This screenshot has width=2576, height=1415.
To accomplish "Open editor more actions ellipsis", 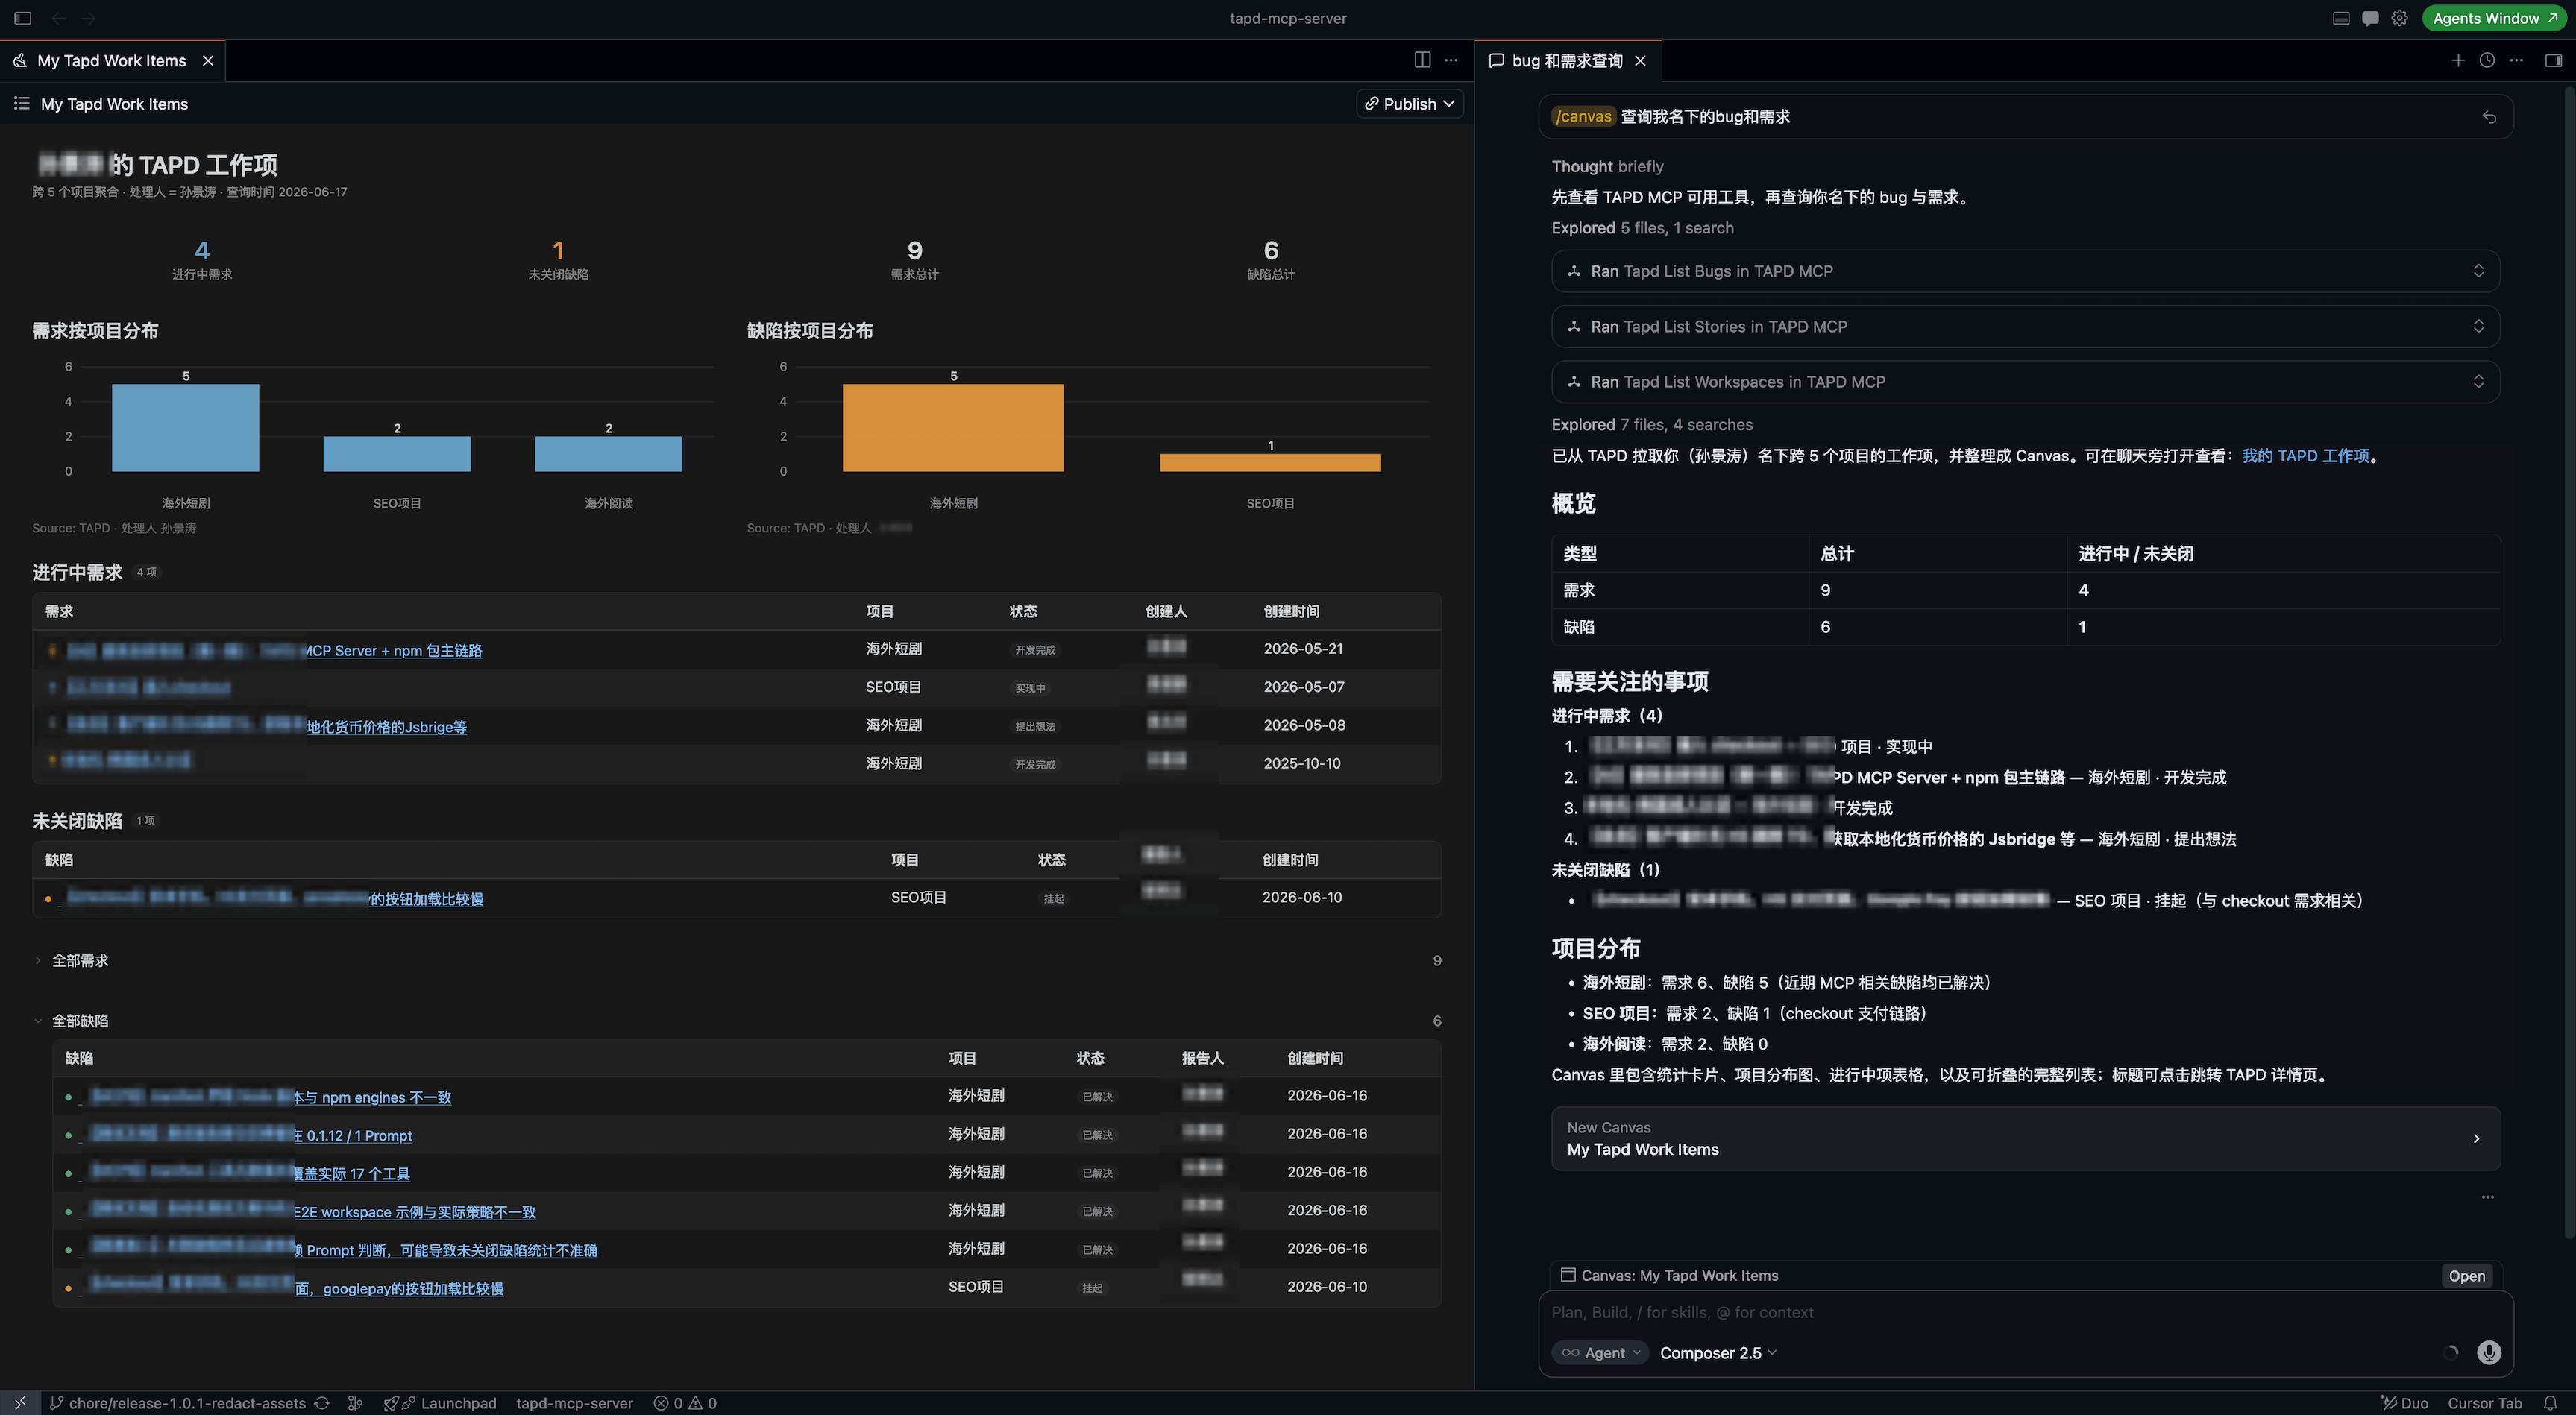I will [x=1451, y=60].
